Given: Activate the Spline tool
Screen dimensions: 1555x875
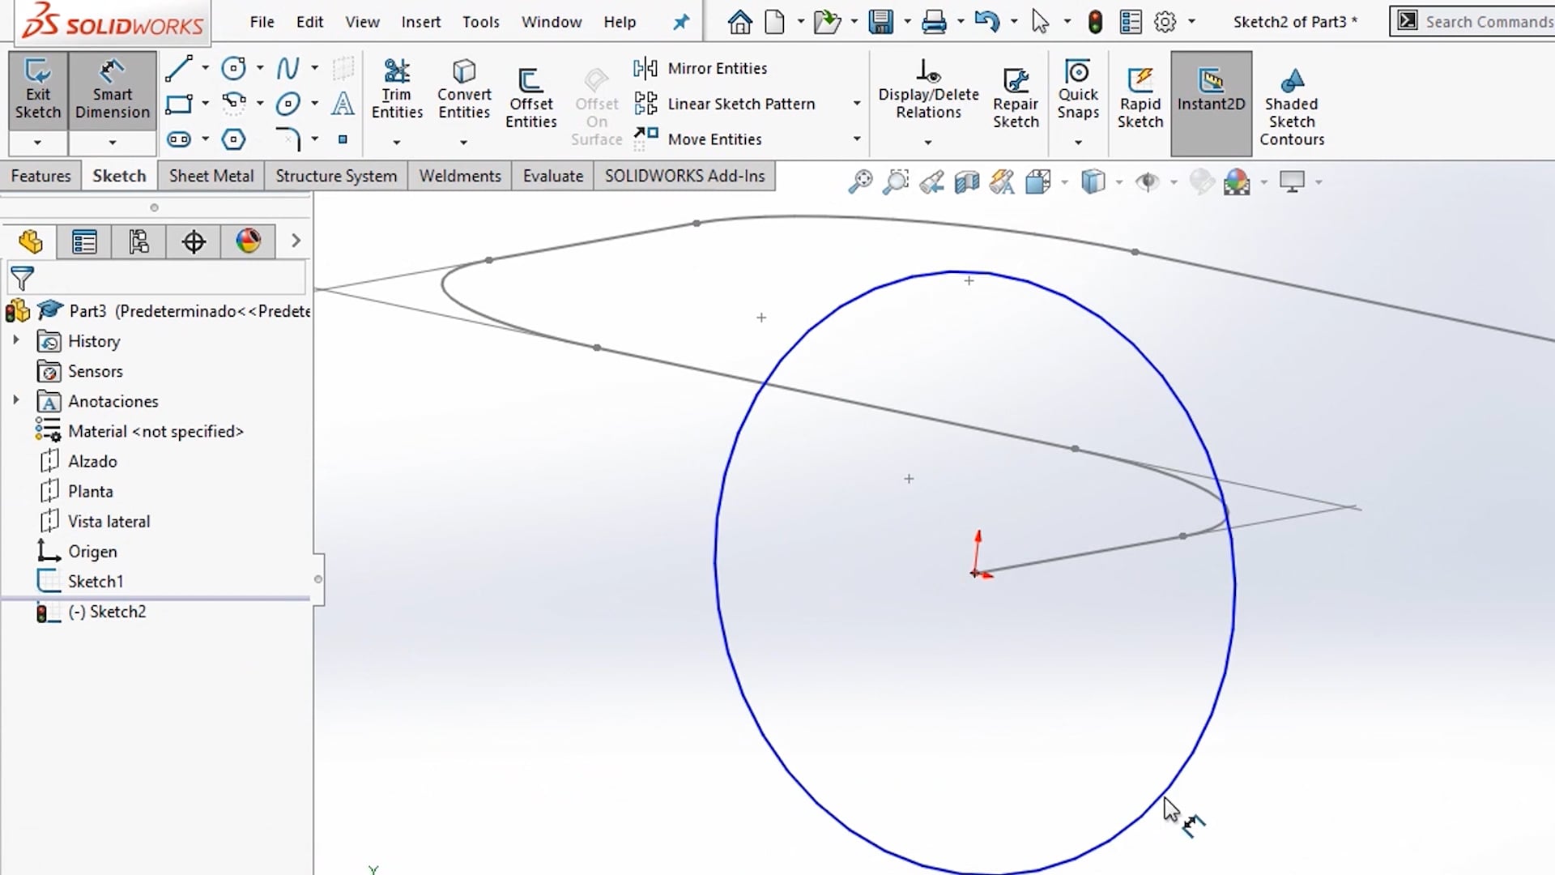Looking at the screenshot, I should pyautogui.click(x=289, y=69).
